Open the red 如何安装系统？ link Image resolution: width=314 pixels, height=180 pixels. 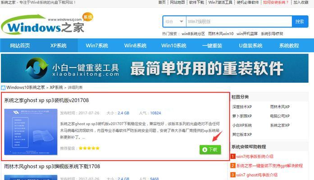[x=276, y=2]
